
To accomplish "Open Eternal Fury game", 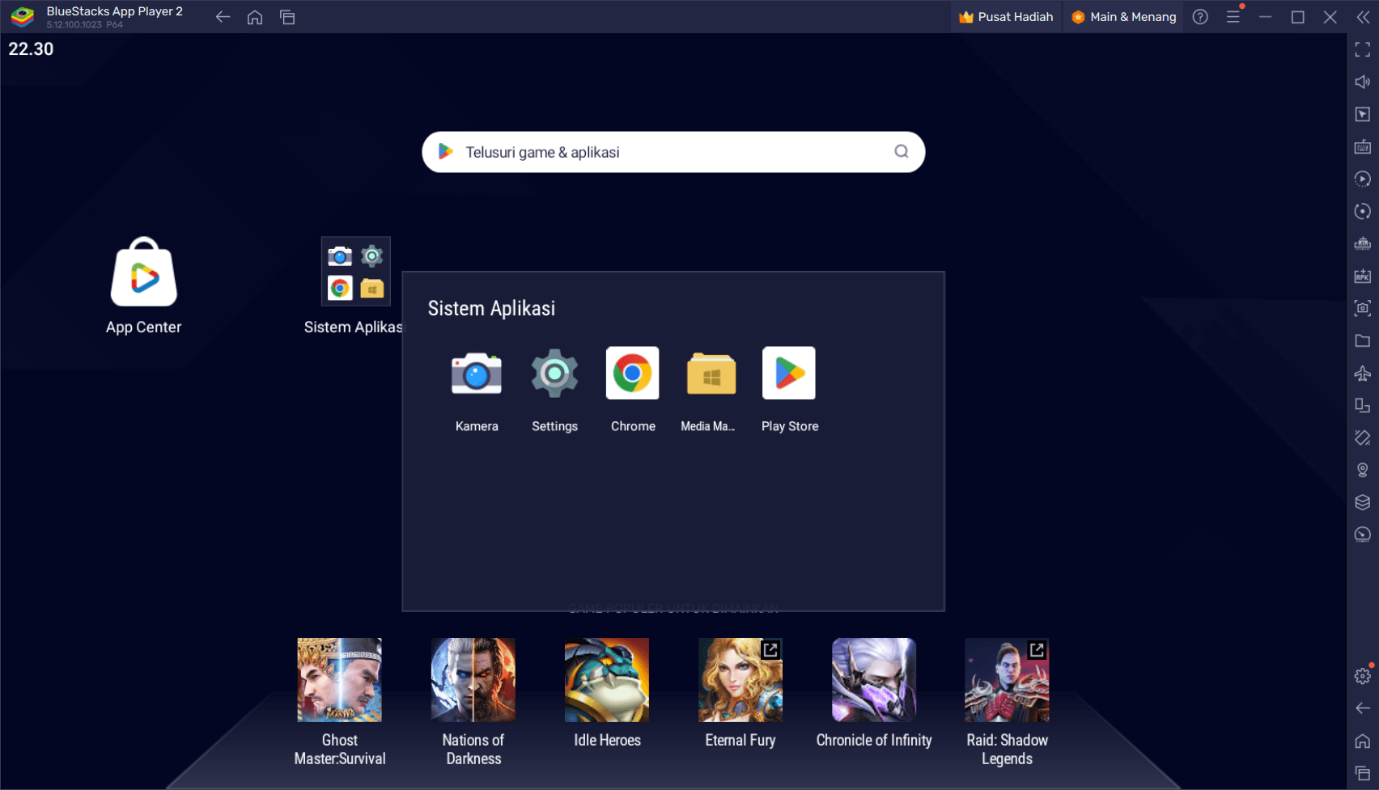I will (740, 680).
